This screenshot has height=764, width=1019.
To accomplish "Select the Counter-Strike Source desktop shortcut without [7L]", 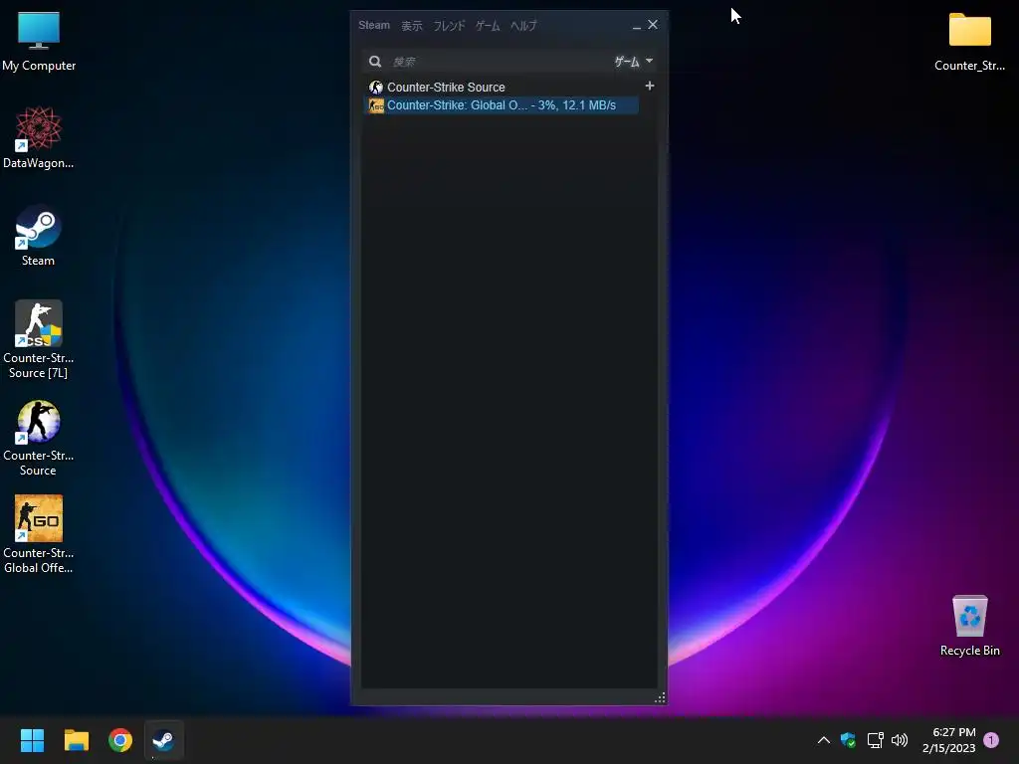I will coord(39,439).
